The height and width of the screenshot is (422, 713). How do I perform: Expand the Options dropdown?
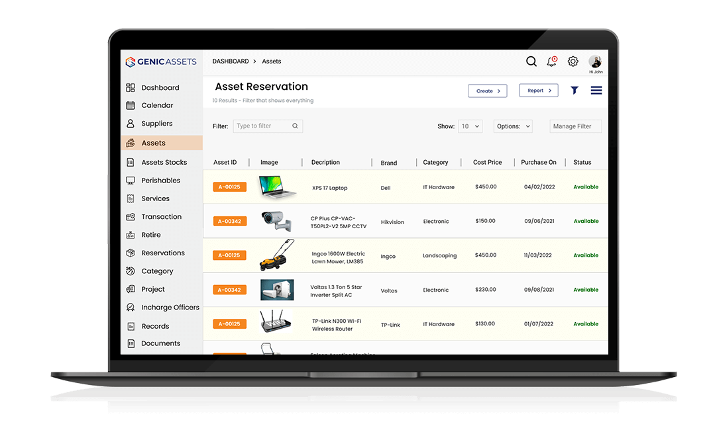(x=513, y=126)
